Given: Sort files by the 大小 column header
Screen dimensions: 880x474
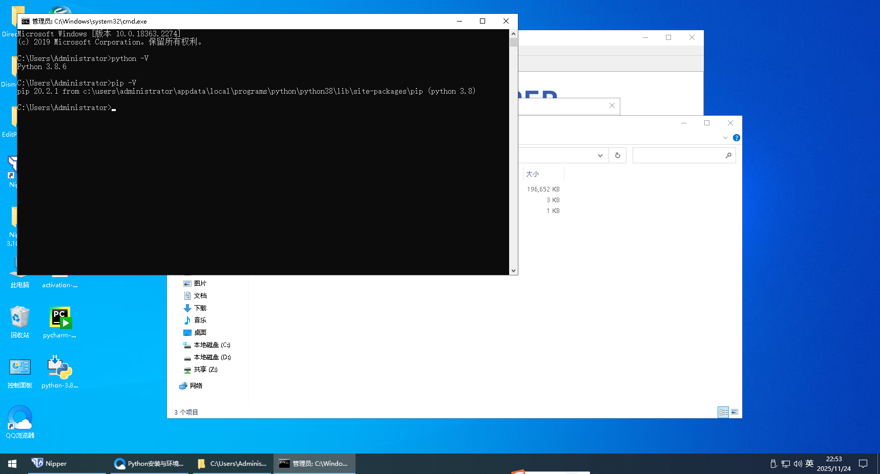Looking at the screenshot, I should [533, 174].
